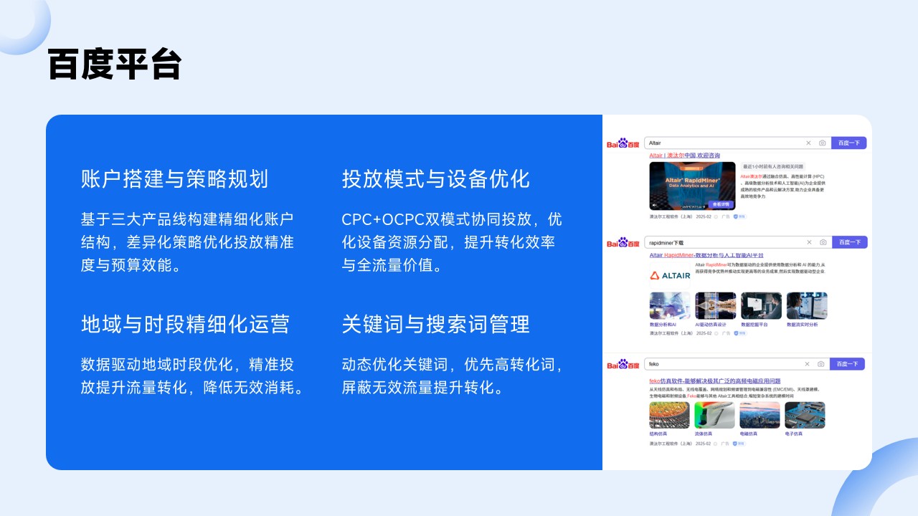Click the camera icon in the rapidminer下载 search bar
918x516 pixels.
pyautogui.click(x=822, y=242)
